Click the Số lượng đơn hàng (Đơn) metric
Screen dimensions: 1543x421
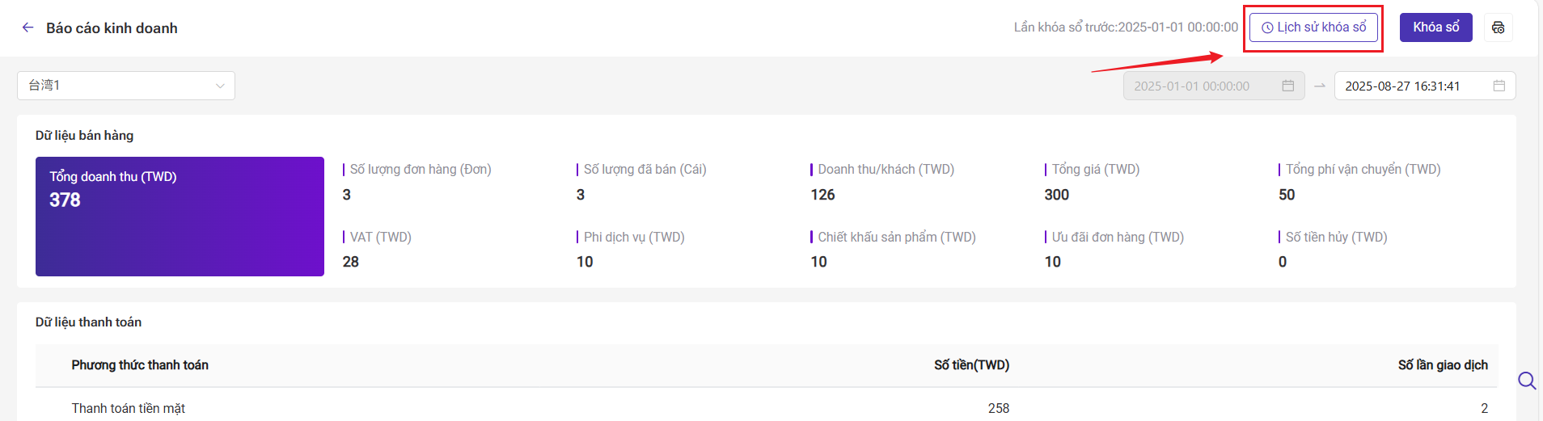[x=420, y=170]
